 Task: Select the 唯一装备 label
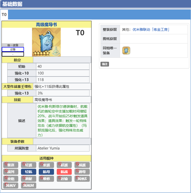(x=13, y=45)
